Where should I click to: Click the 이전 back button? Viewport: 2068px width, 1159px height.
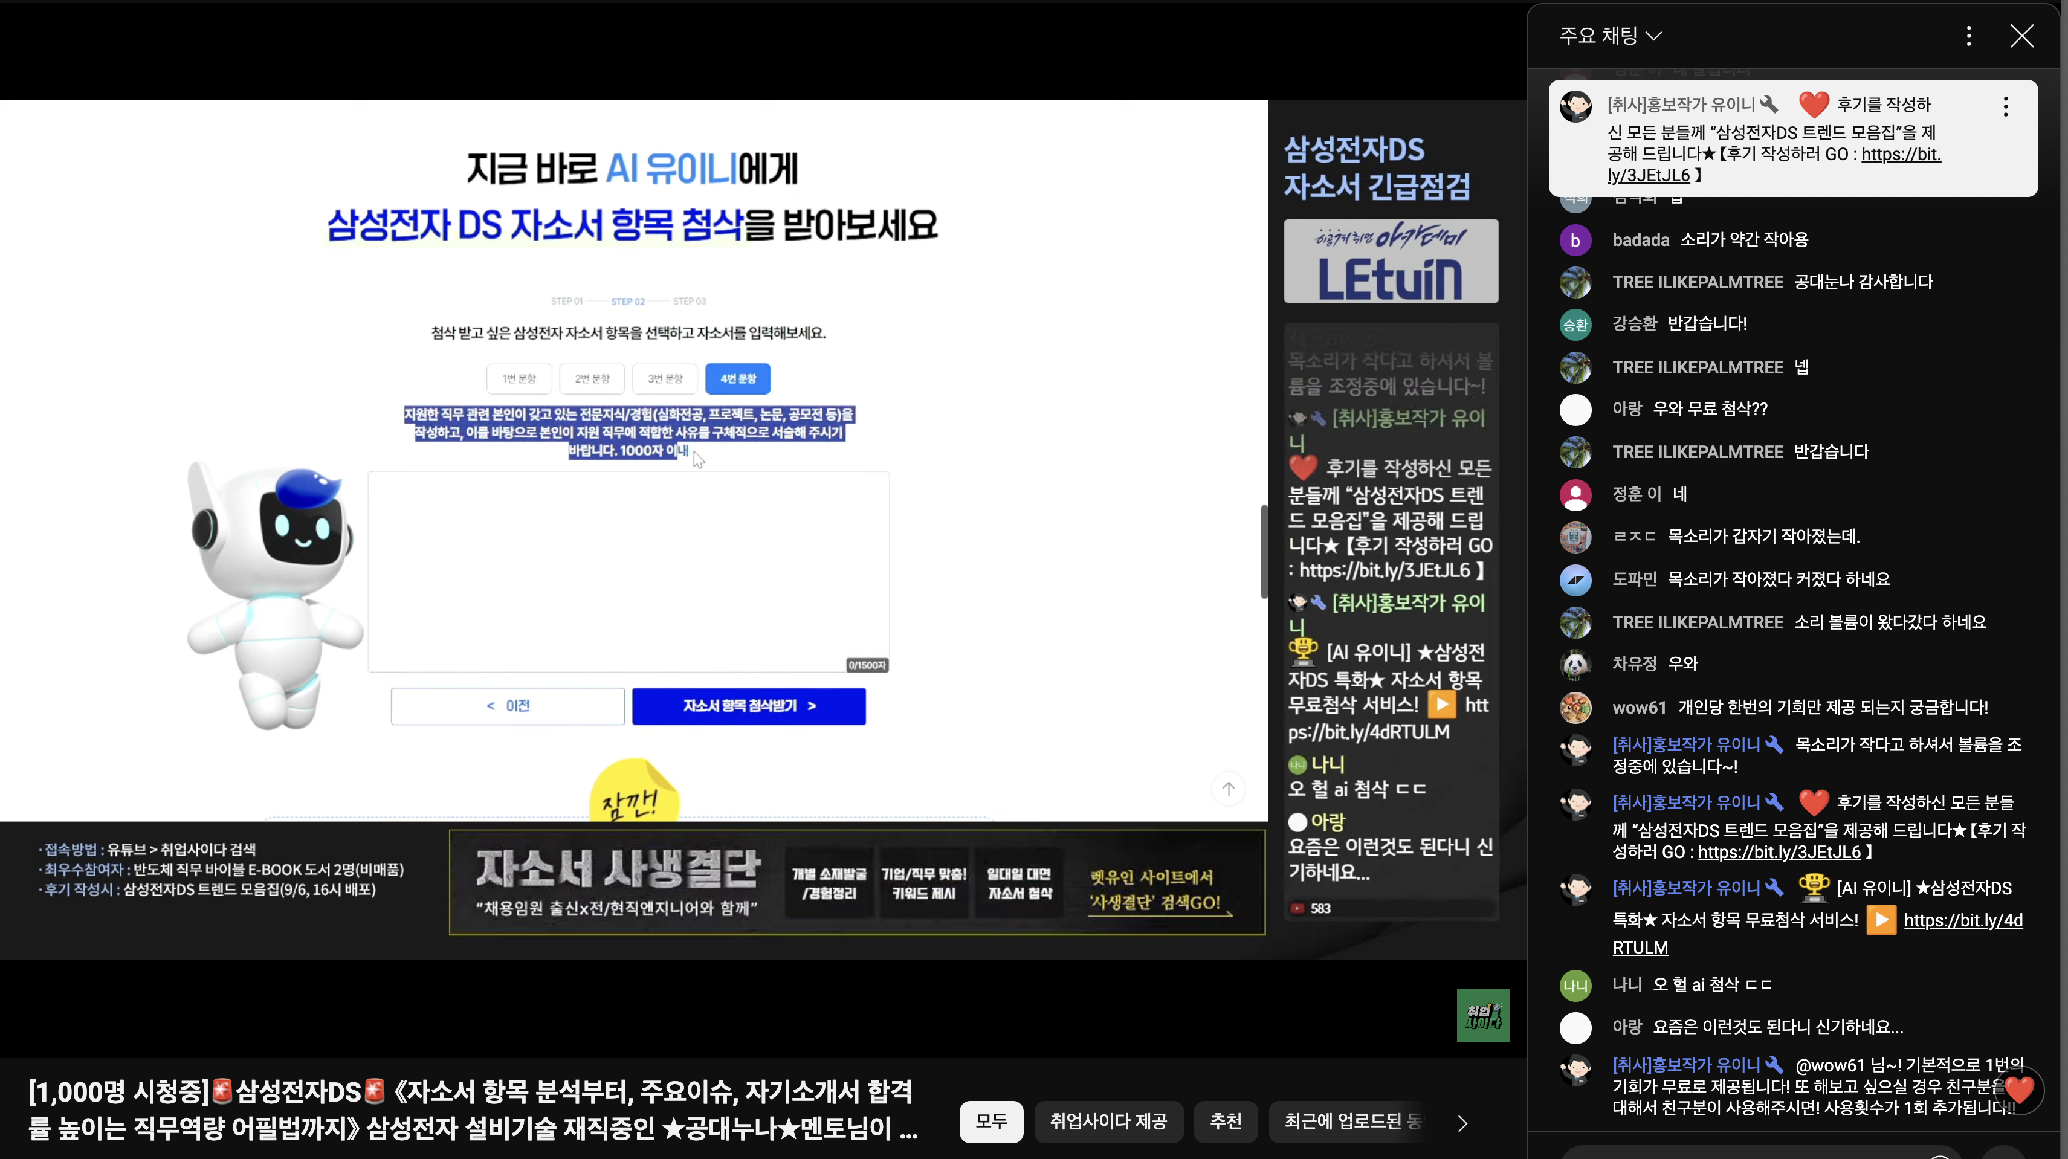click(508, 706)
